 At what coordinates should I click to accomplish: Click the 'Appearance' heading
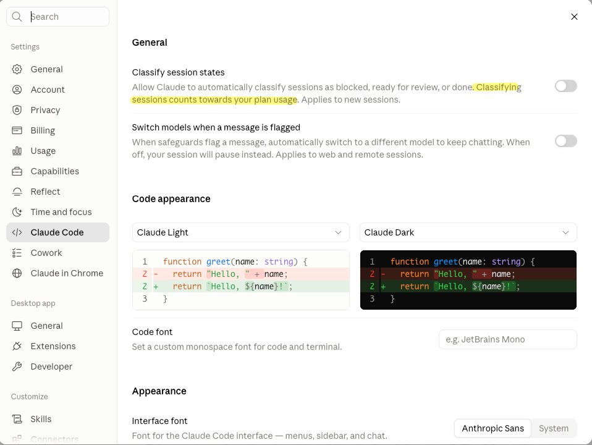coord(159,391)
